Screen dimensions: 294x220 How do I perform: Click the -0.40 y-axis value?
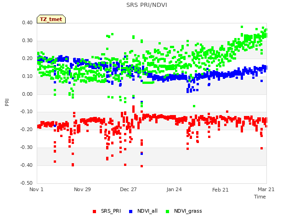pos(27,165)
